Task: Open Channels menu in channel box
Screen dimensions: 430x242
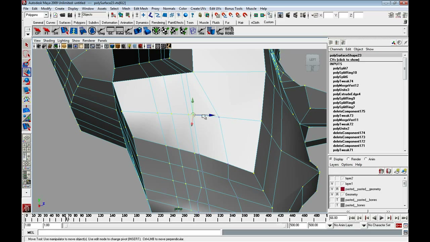Action: click(336, 49)
